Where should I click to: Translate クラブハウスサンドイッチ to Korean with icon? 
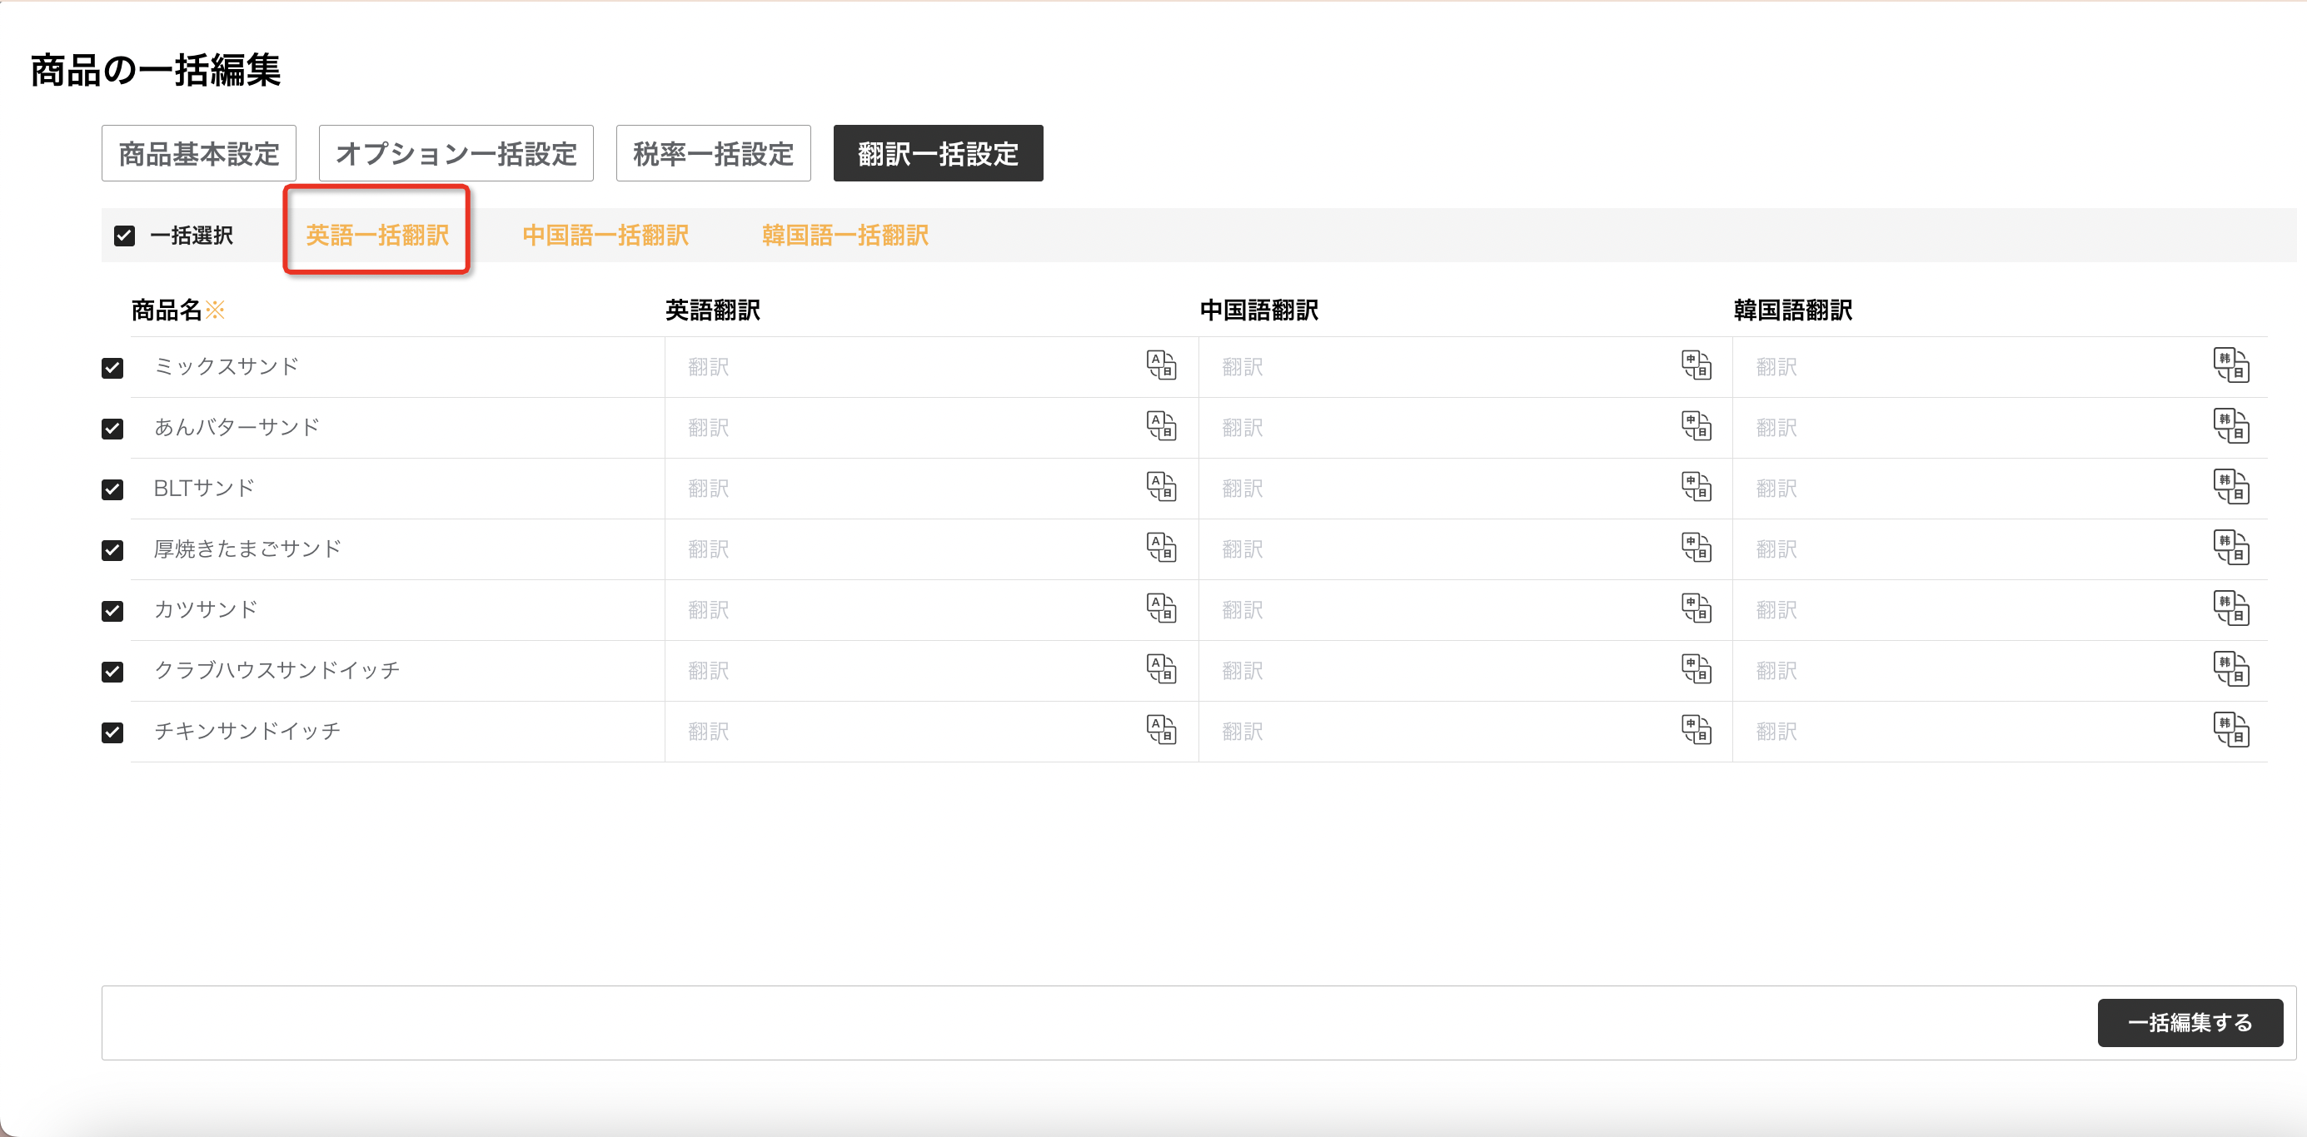pyautogui.click(x=2231, y=670)
